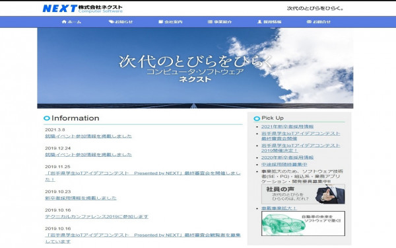Open 2021年新卒者採用情報 in Pick Up
This screenshot has height=248, width=396.
287,126
